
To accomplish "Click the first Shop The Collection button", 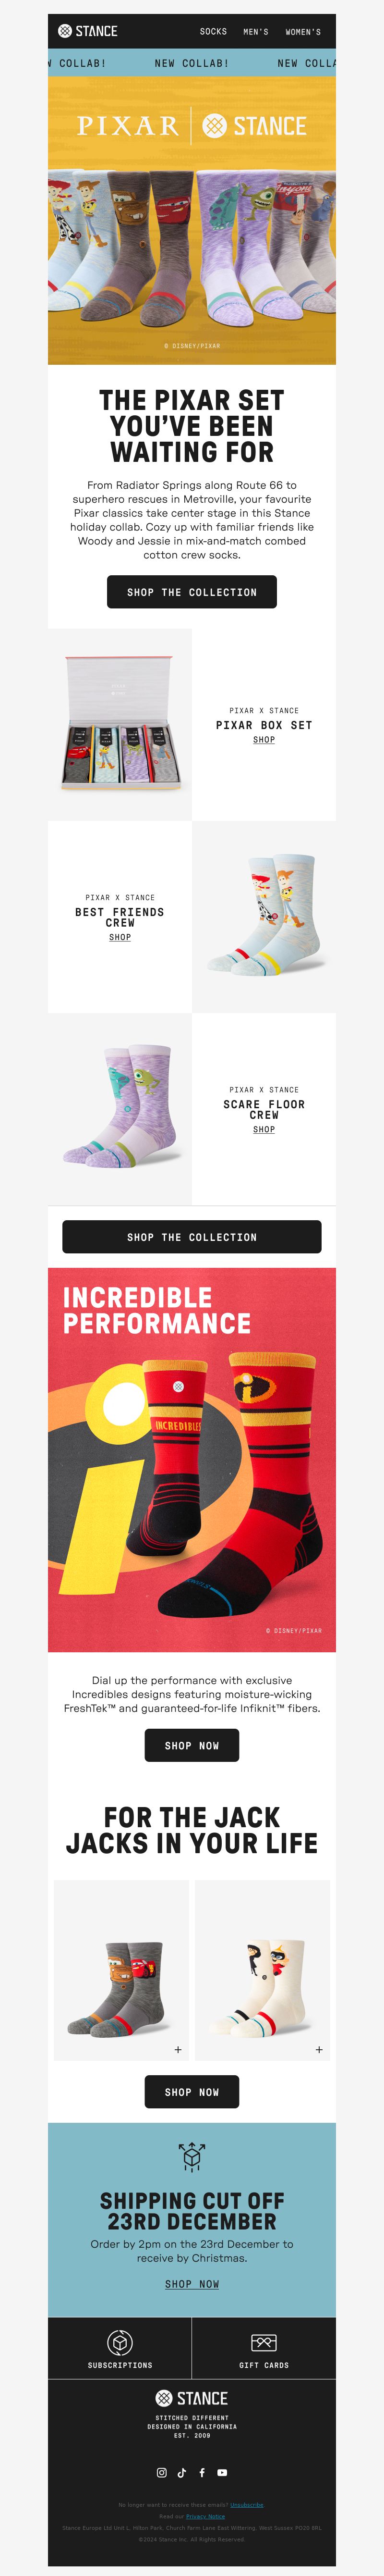I will tap(192, 592).
